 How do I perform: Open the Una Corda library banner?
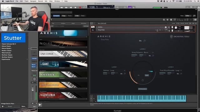click(x=63, y=54)
